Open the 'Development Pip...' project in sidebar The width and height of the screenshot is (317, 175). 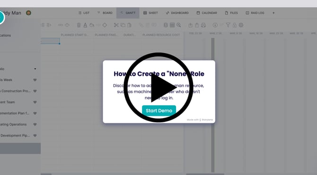tap(15, 136)
